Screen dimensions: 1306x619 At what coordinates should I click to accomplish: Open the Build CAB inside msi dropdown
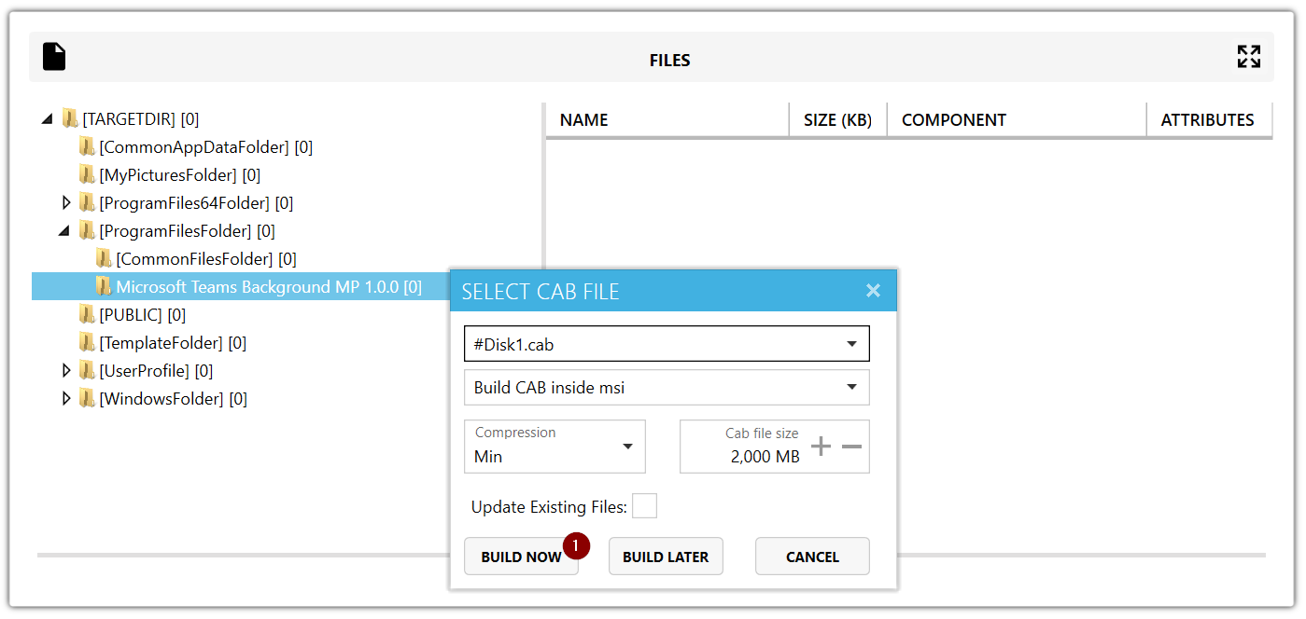667,388
